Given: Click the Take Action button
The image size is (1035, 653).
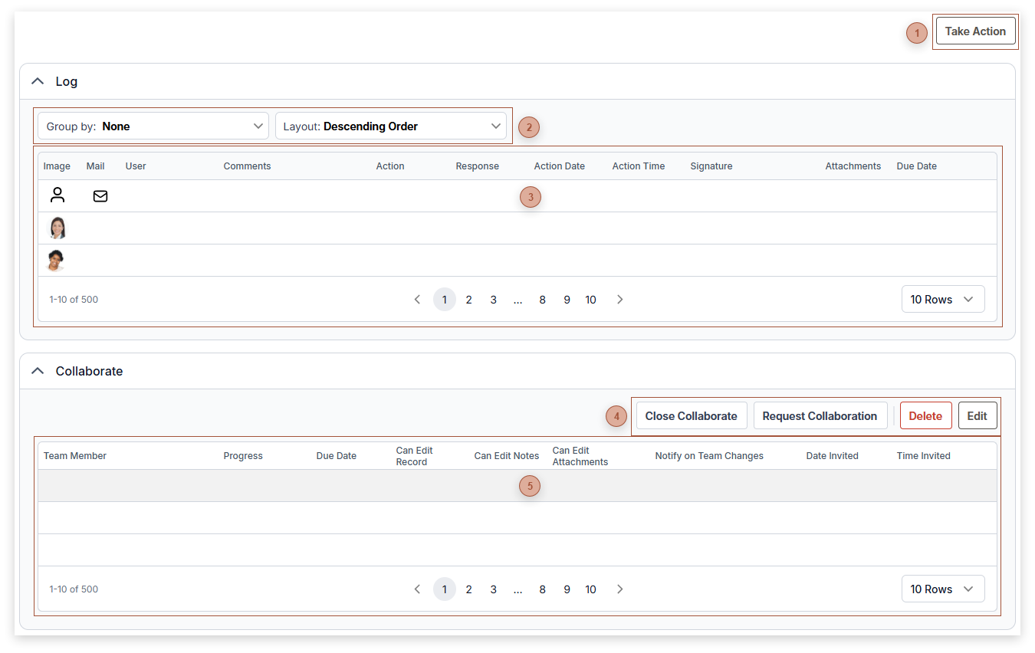Looking at the screenshot, I should (x=975, y=31).
